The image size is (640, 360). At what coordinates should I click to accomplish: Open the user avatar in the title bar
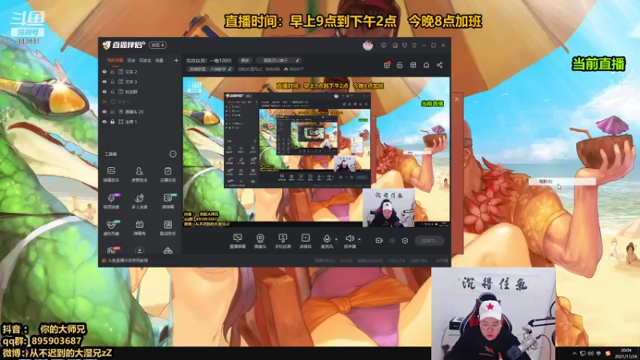368,46
